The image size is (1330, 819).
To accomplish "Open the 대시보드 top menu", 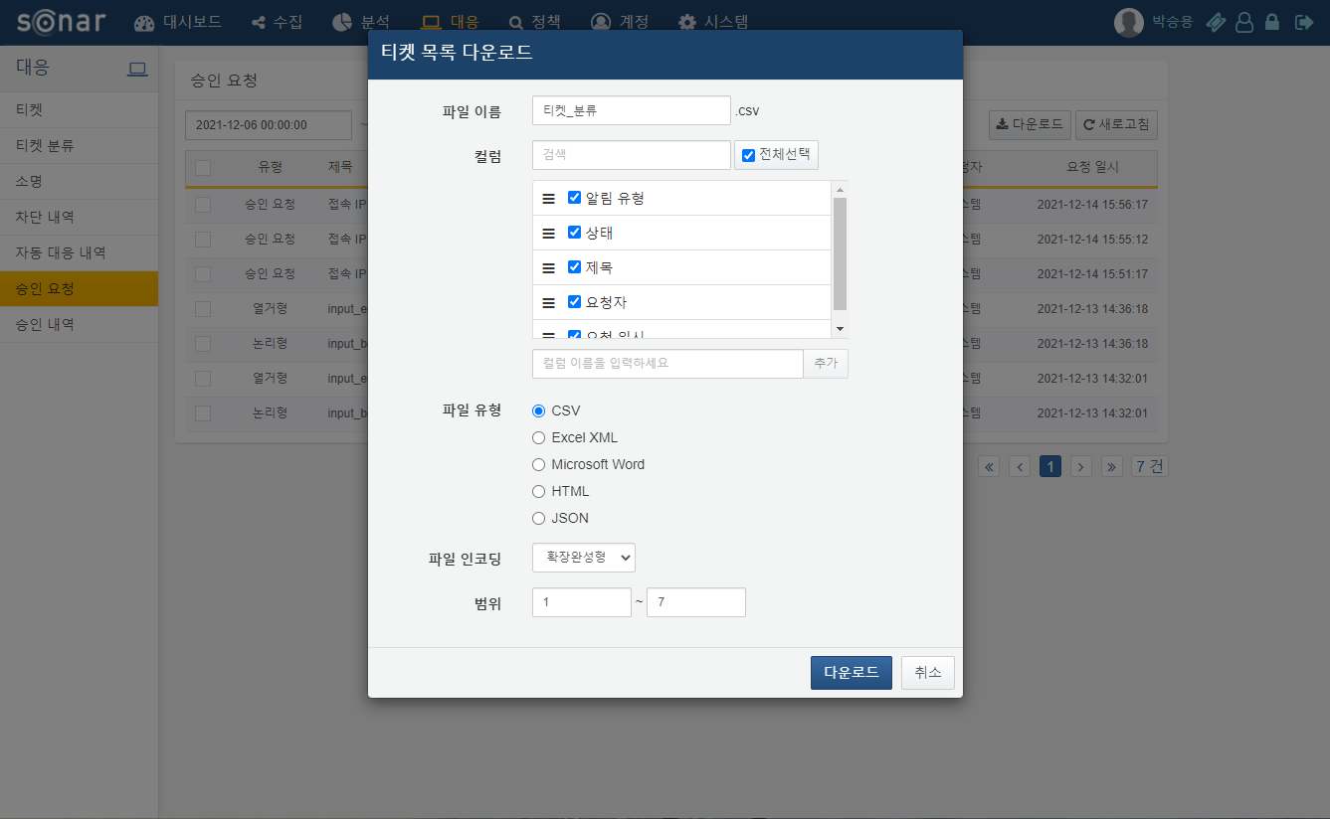I will [178, 22].
